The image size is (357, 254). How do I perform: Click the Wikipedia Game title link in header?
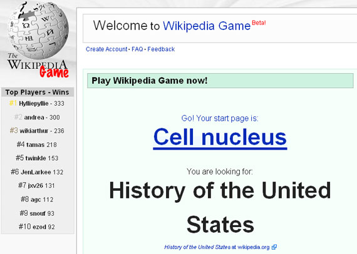pyautogui.click(x=207, y=26)
